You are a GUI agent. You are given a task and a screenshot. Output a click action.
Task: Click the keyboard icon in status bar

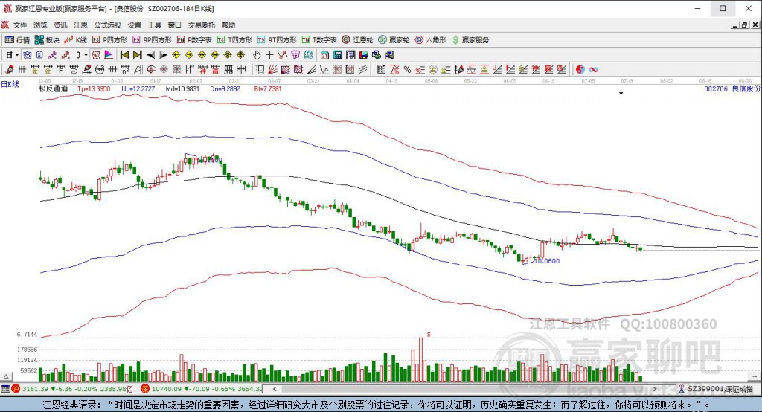click(5, 389)
